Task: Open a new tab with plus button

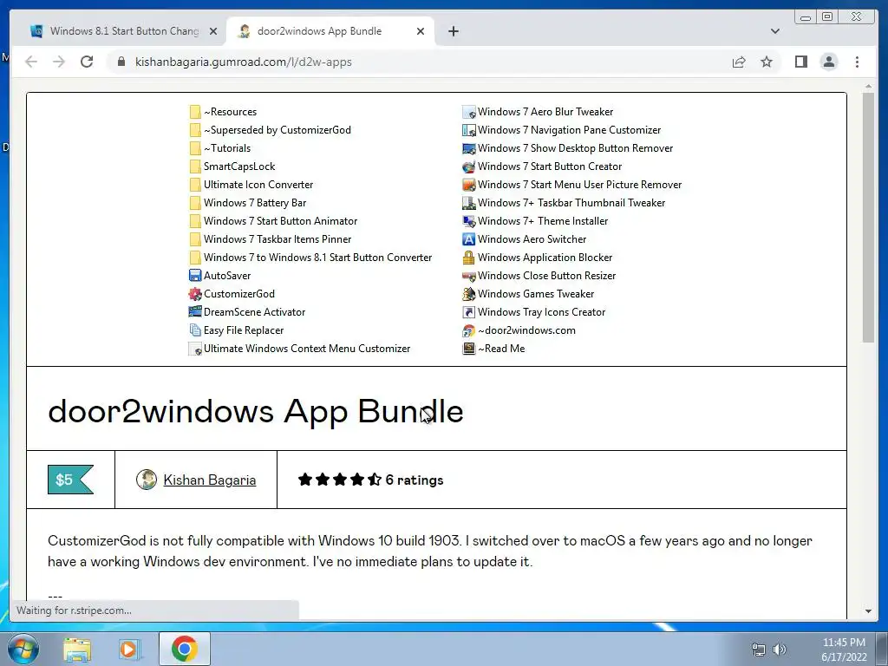Action: click(x=453, y=31)
